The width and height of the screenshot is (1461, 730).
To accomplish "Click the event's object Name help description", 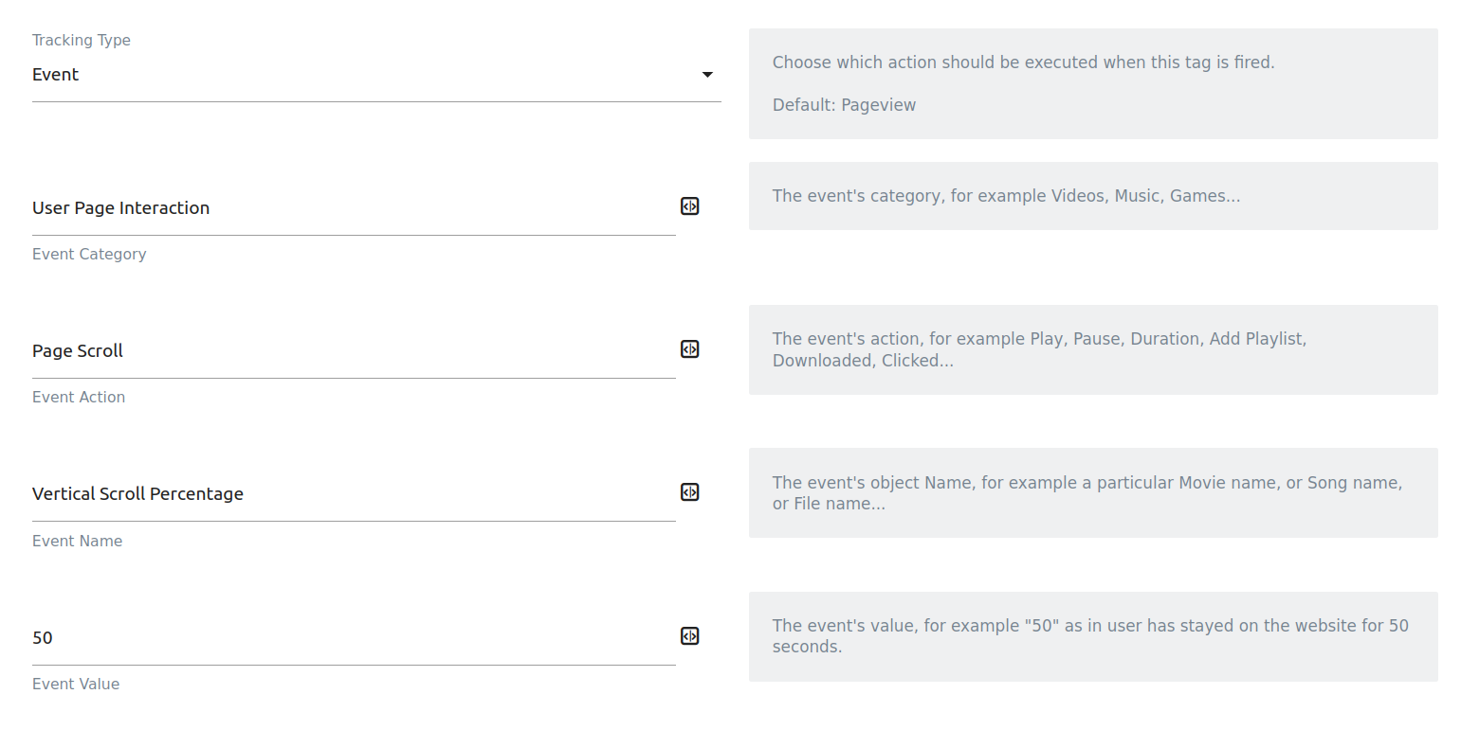I will point(1087,493).
